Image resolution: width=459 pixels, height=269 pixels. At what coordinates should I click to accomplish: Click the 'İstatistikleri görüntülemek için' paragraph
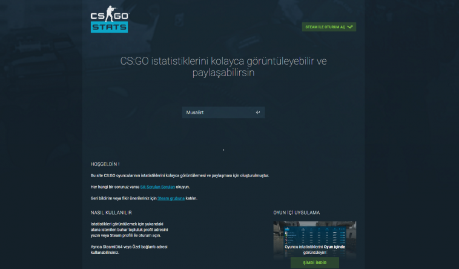[x=129, y=230]
